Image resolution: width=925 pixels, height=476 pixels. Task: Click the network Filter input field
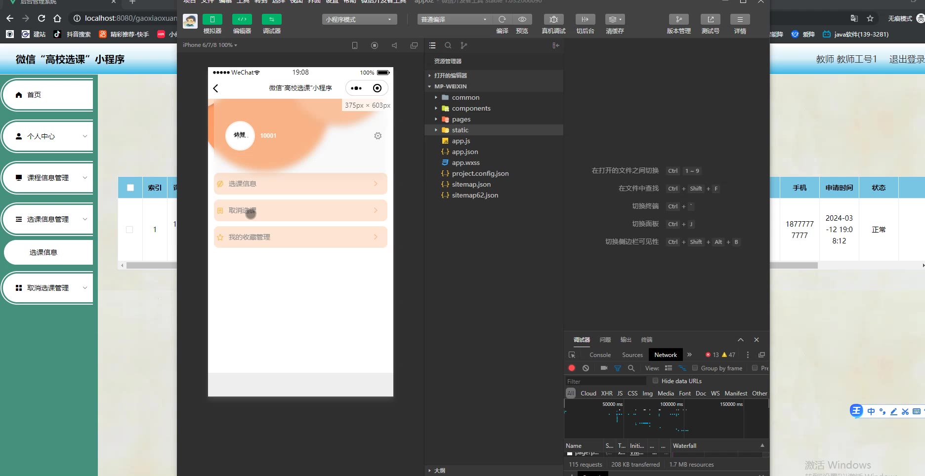click(x=606, y=381)
